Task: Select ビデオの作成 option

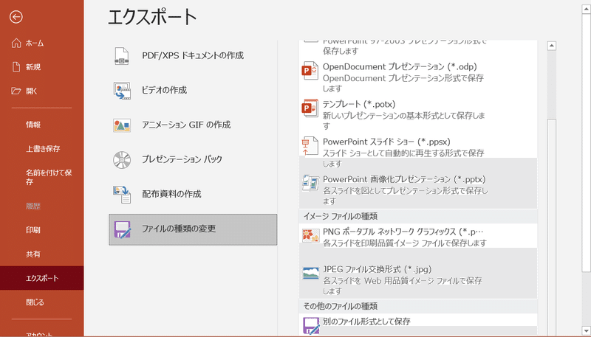Action: pyautogui.click(x=193, y=91)
